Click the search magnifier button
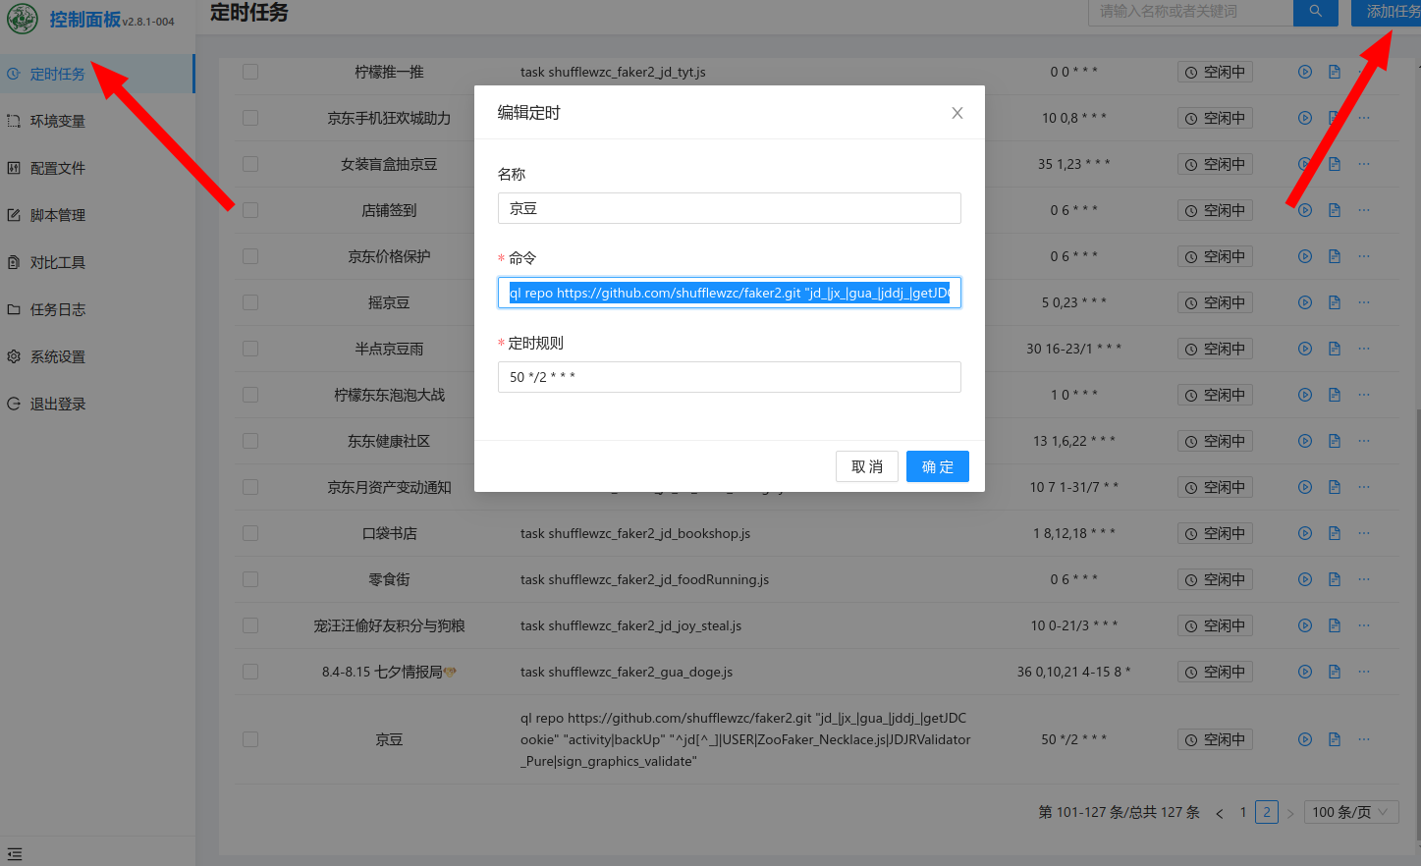The image size is (1421, 866). [x=1315, y=12]
